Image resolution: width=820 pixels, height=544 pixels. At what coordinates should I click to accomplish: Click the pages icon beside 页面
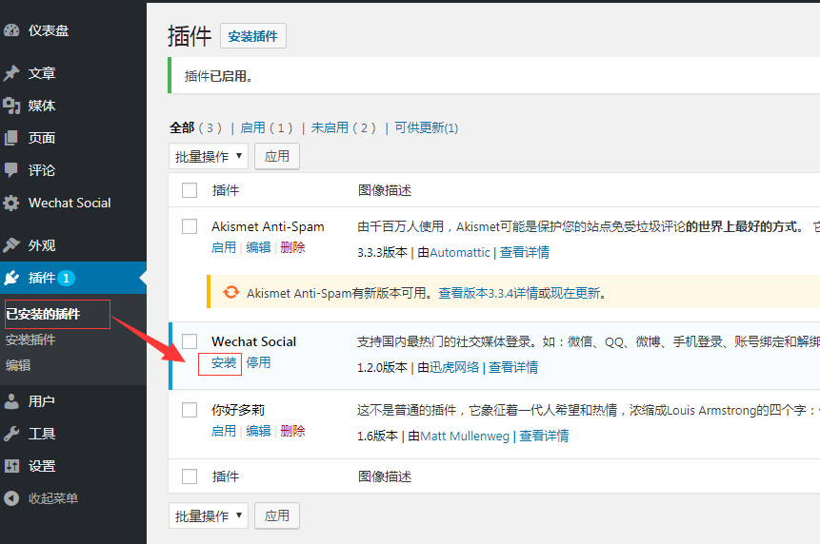11,138
